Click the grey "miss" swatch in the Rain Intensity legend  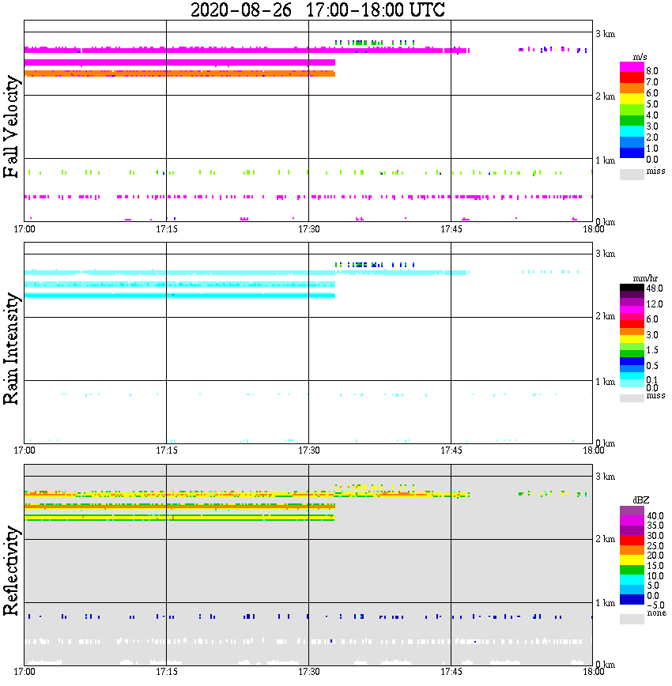click(x=632, y=398)
